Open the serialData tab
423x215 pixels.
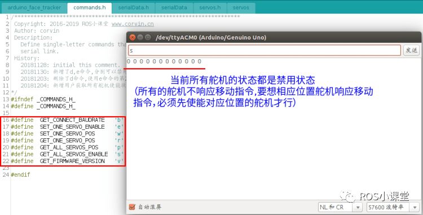coord(174,7)
